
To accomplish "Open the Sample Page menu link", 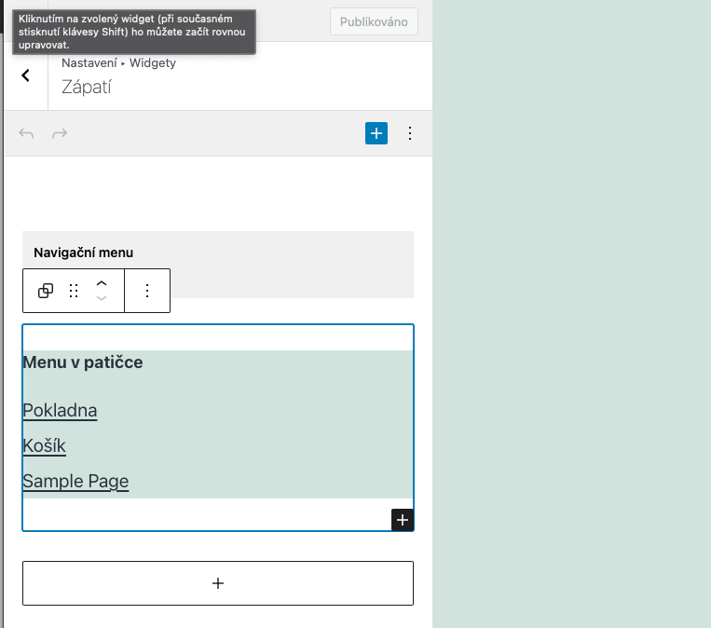I will click(75, 481).
